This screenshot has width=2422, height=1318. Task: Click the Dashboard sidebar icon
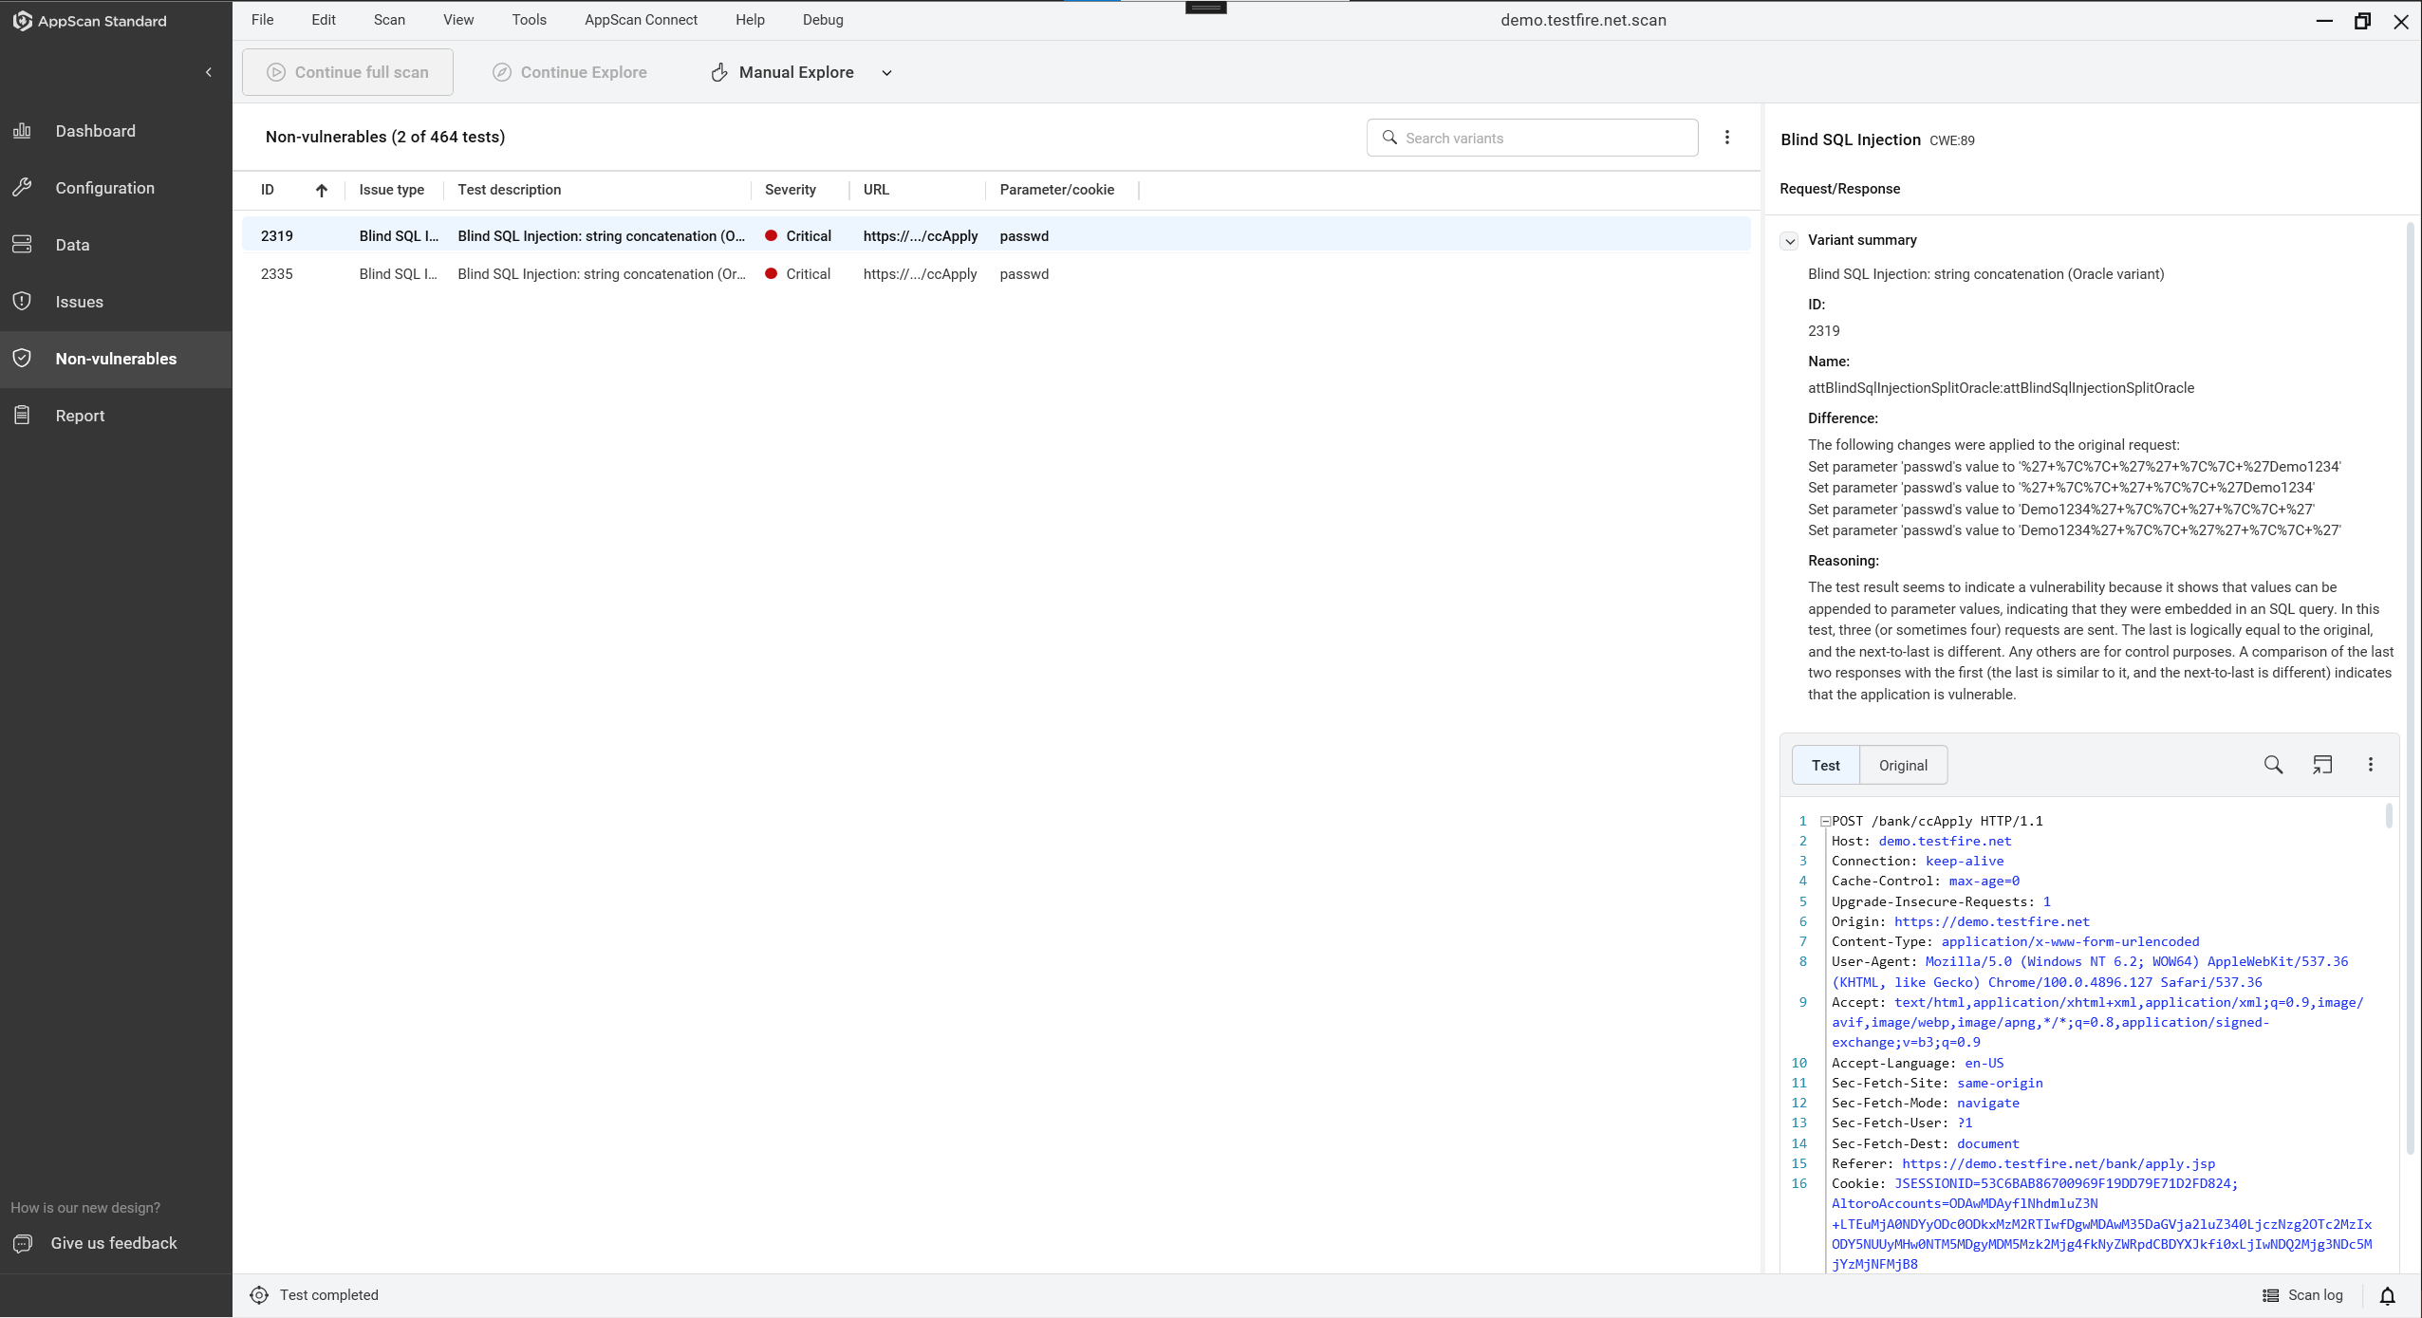tap(23, 130)
